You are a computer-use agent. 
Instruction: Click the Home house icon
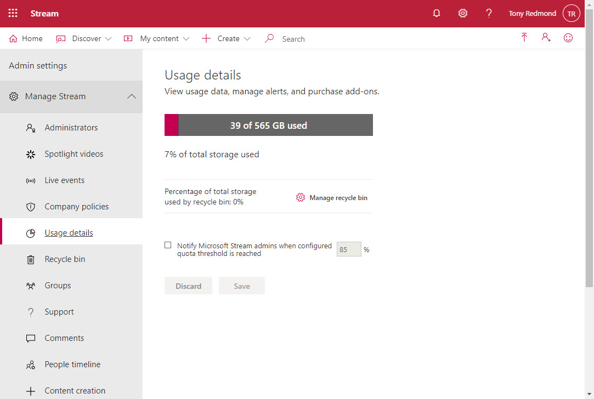(13, 38)
